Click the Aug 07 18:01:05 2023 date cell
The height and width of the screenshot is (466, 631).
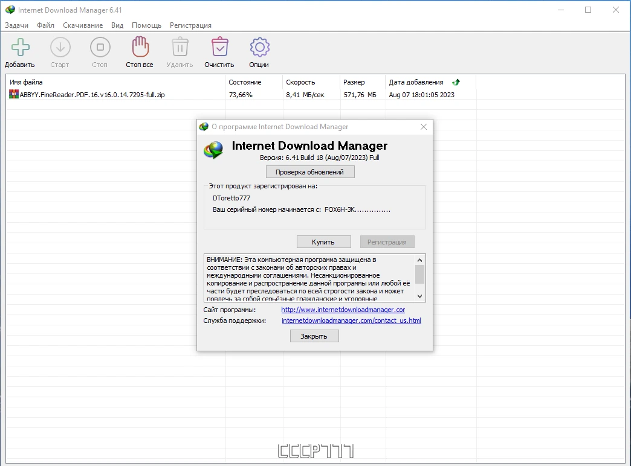421,95
